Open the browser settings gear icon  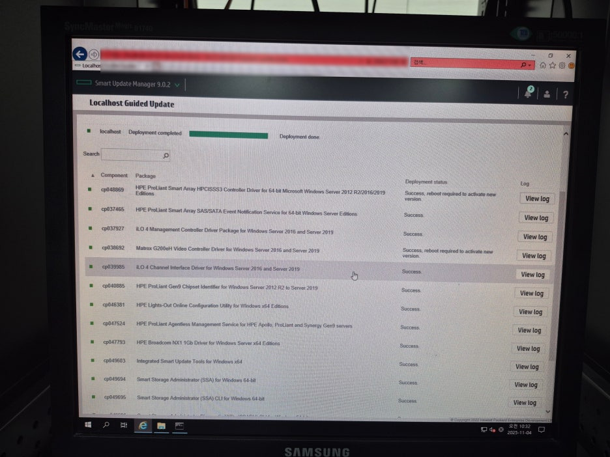(562, 65)
